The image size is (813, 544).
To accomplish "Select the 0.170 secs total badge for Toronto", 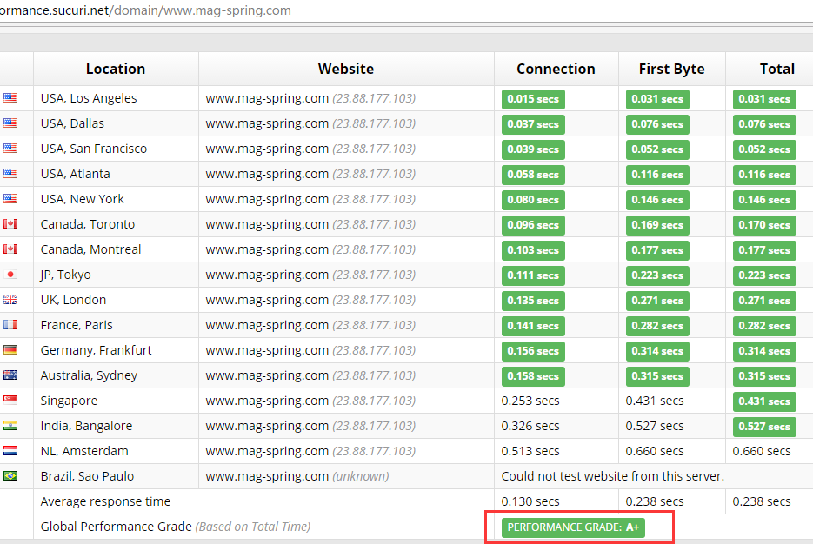I will (x=764, y=225).
